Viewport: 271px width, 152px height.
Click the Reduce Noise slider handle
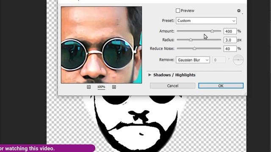194,49
